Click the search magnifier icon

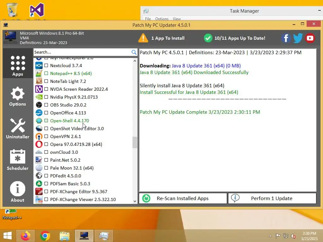click(x=134, y=52)
